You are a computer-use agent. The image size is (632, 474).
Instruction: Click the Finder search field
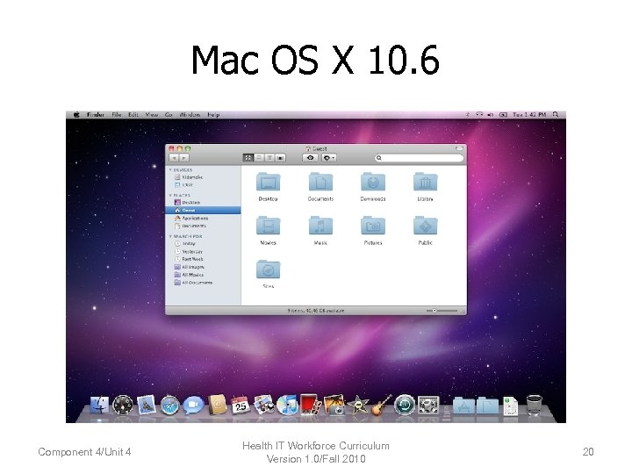click(x=420, y=158)
